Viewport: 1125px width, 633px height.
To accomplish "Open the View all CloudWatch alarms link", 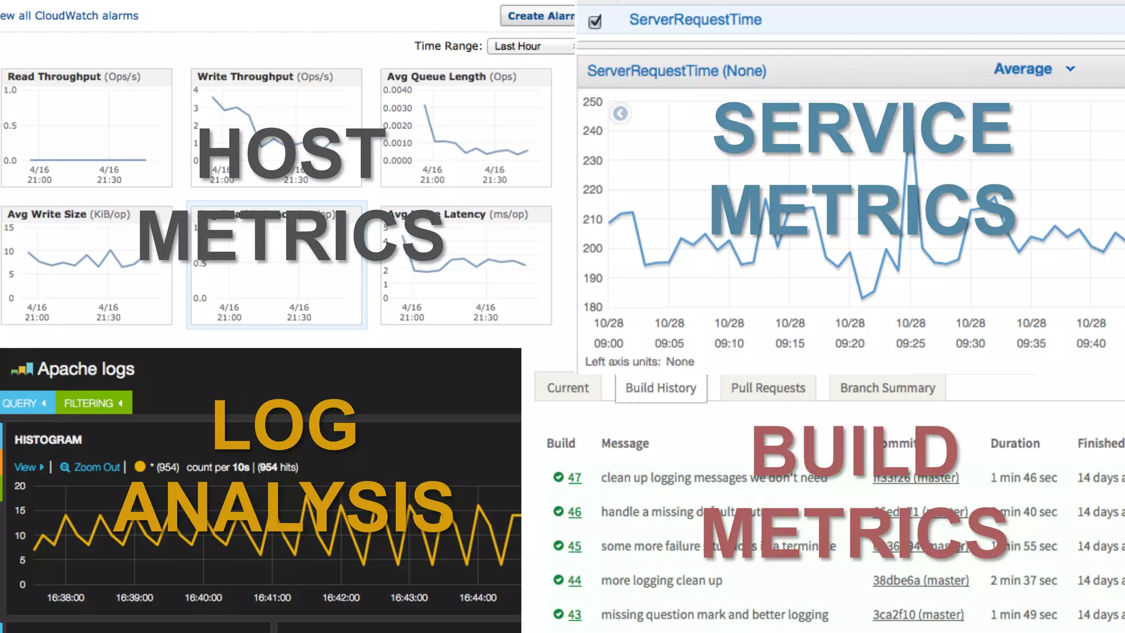I will point(69,15).
